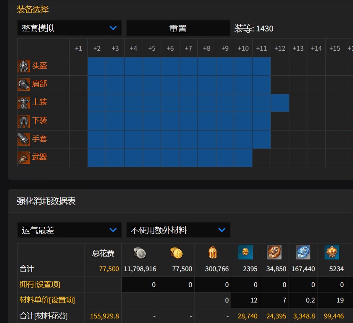Click the orange shard material icon

coord(213,252)
